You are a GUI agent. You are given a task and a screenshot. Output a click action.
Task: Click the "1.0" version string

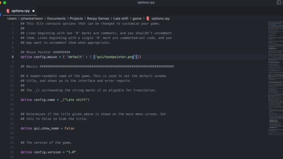[71, 152]
